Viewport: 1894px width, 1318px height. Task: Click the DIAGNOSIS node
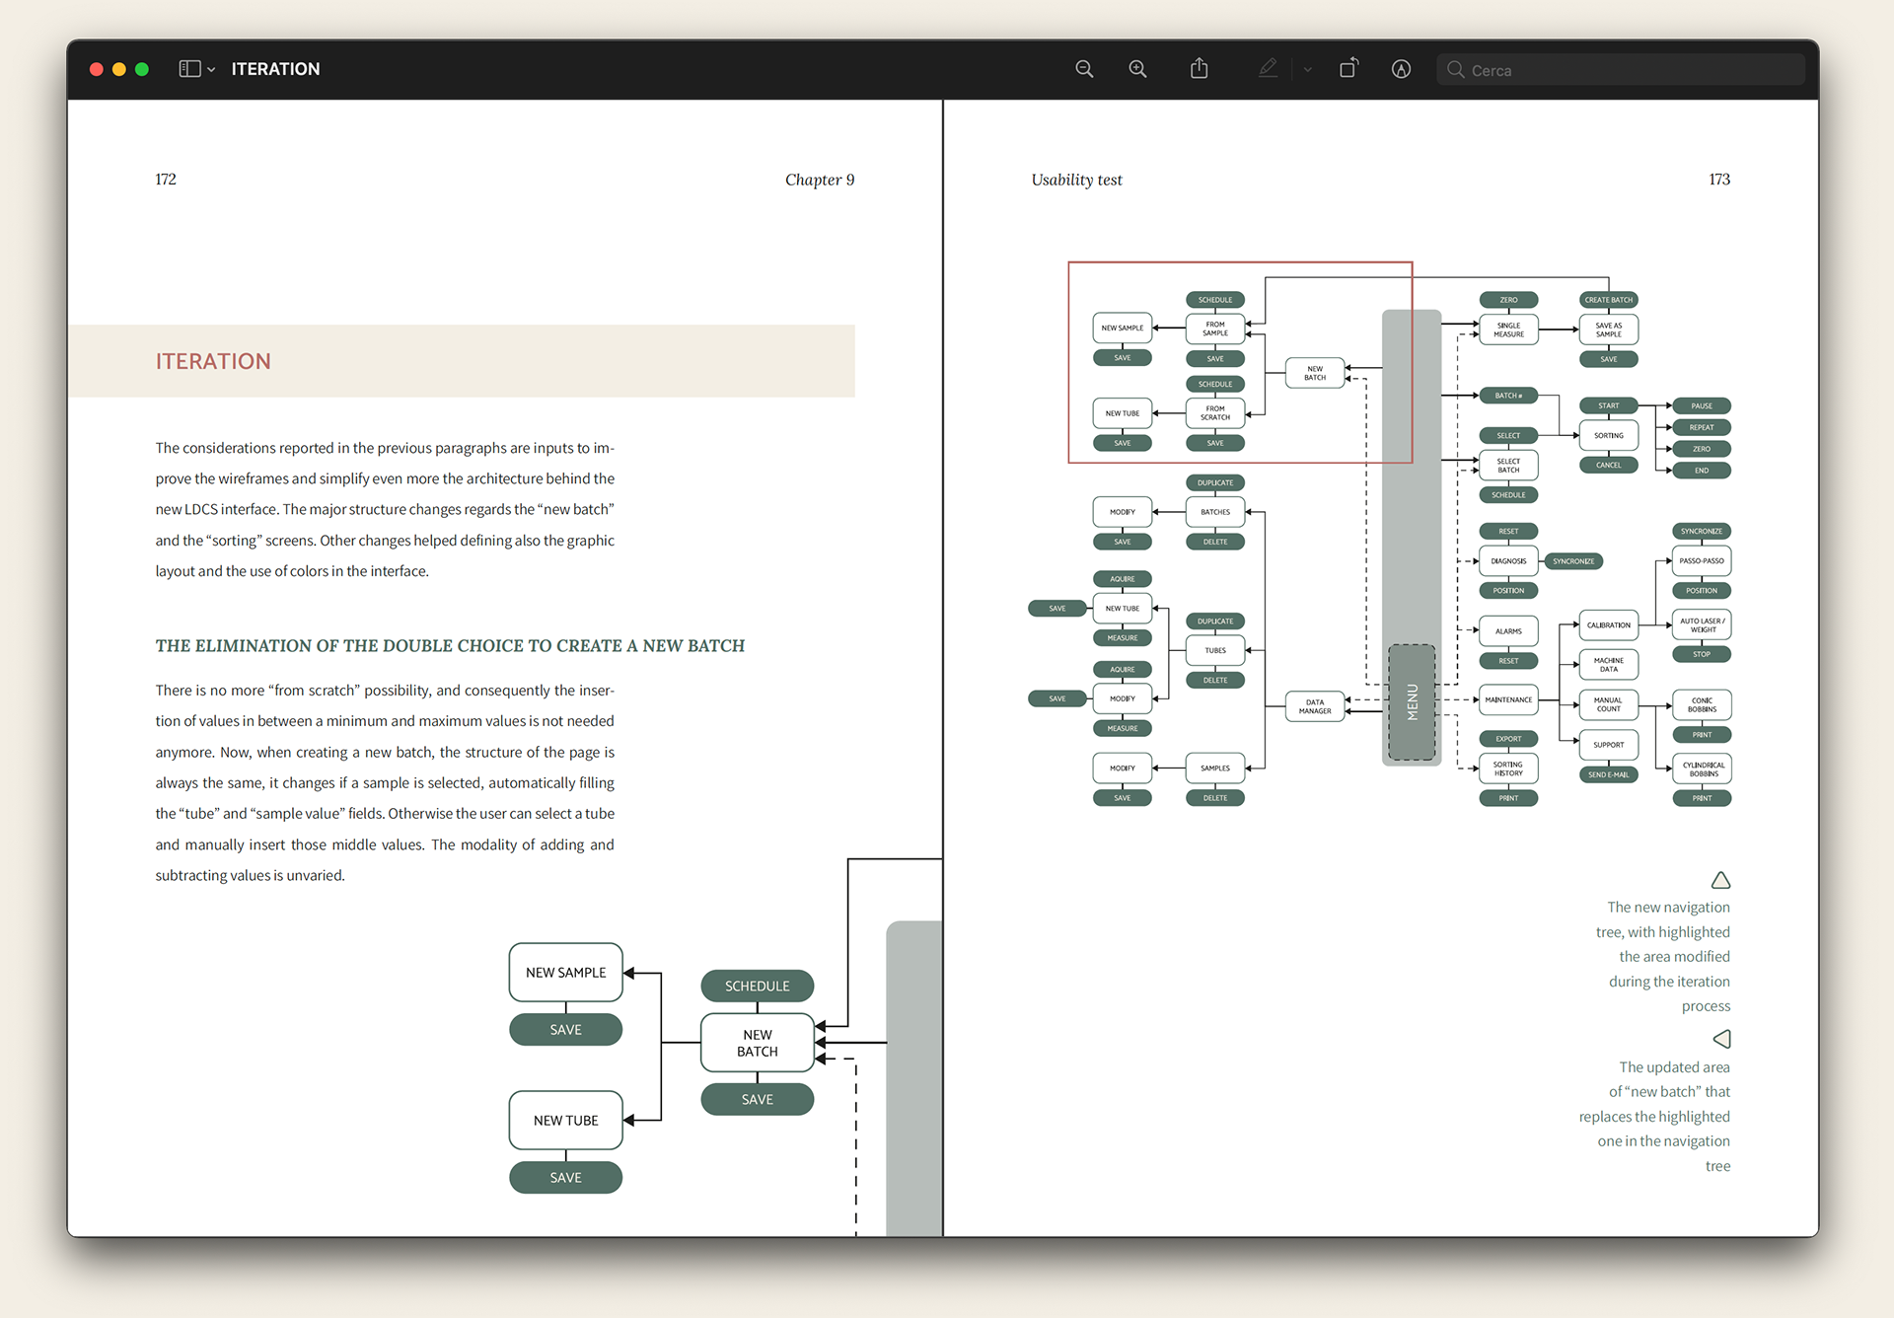[1508, 560]
